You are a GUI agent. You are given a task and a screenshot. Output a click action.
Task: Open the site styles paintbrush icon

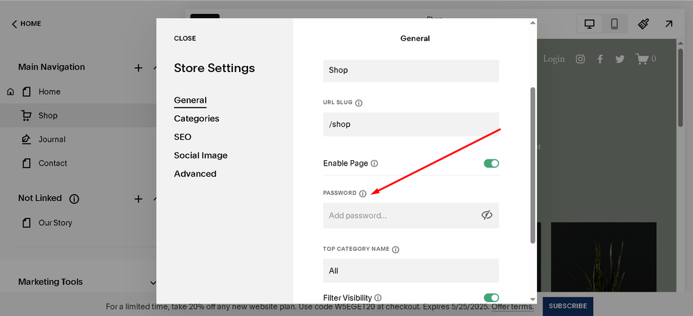(x=644, y=24)
